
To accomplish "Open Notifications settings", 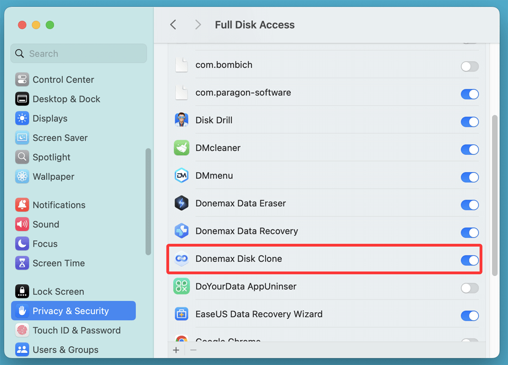I will tap(59, 205).
